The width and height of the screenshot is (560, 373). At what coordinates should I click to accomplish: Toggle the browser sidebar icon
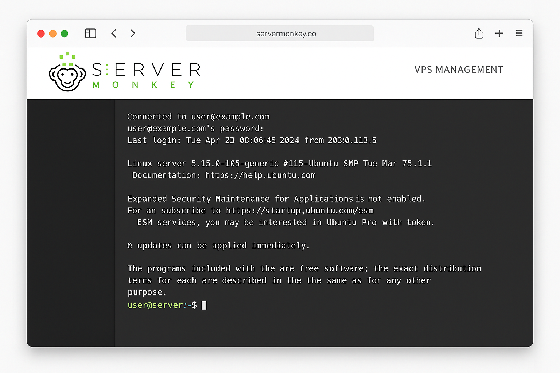tap(90, 34)
